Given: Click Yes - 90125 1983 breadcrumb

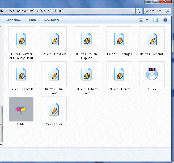Looking at the screenshot, I should click(52, 11).
